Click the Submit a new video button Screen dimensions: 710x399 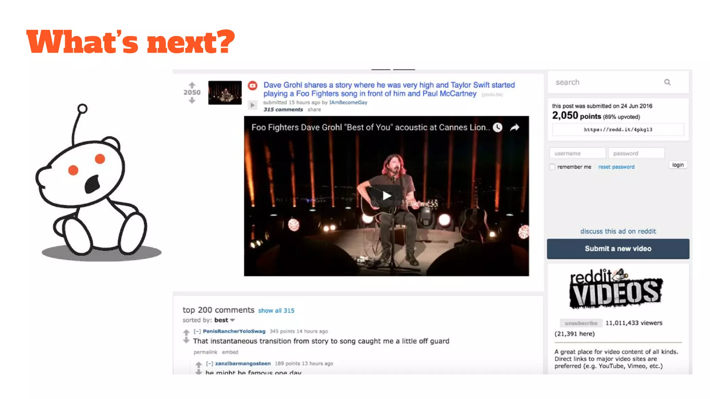[x=618, y=249]
